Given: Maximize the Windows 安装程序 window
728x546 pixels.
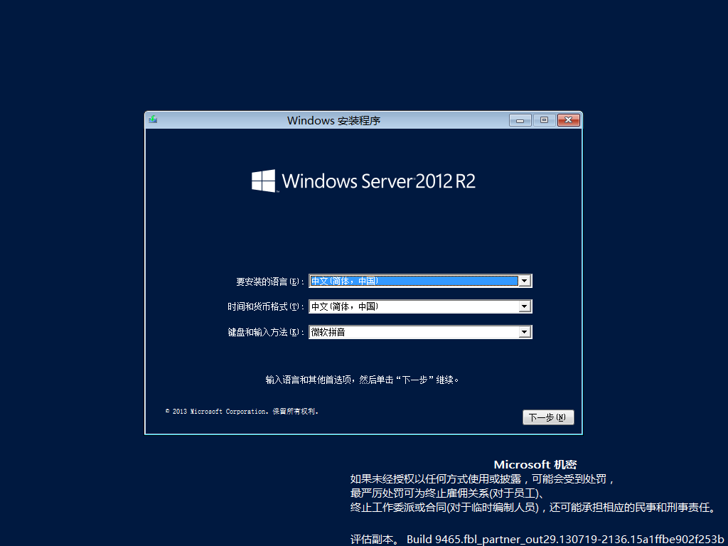Looking at the screenshot, I should pos(544,120).
